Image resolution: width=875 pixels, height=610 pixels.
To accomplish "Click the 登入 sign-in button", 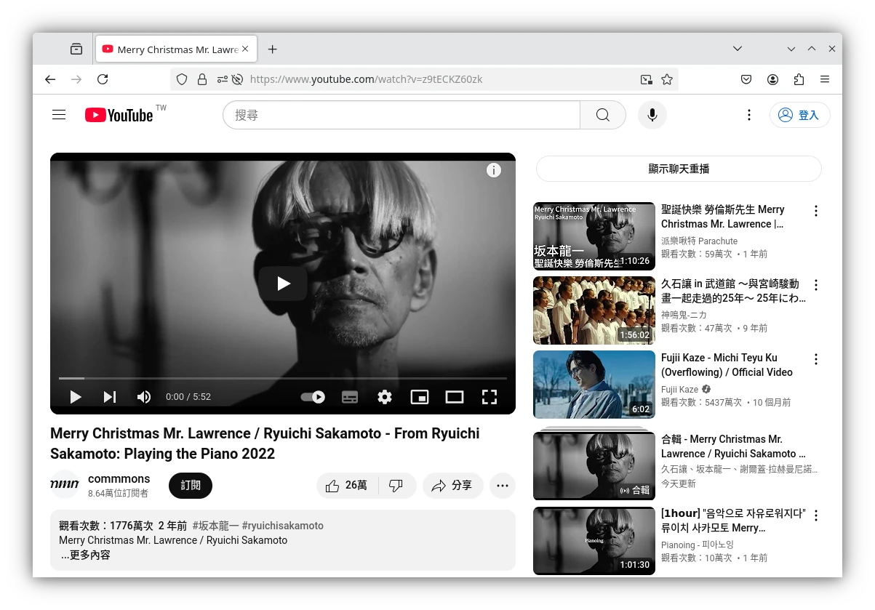I will pyautogui.click(x=800, y=115).
